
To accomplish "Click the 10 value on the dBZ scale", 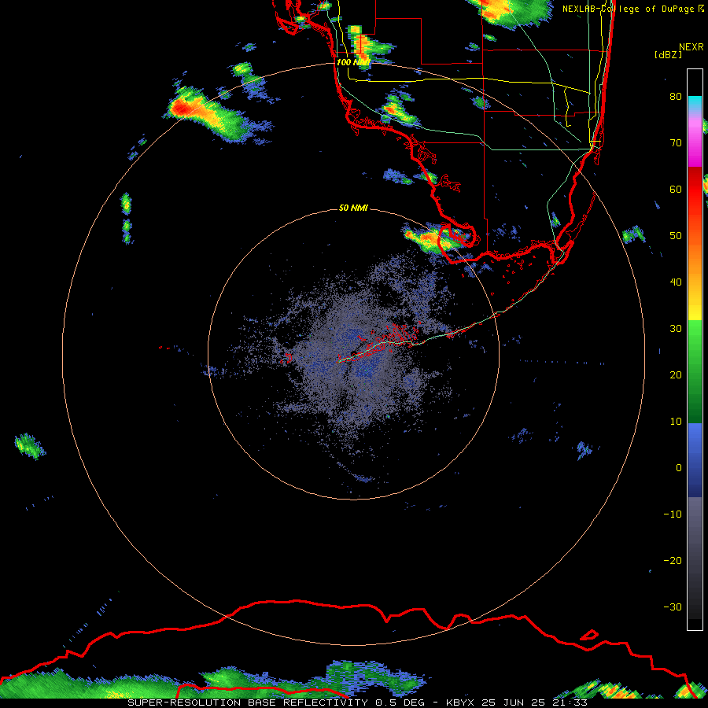I will [x=676, y=422].
